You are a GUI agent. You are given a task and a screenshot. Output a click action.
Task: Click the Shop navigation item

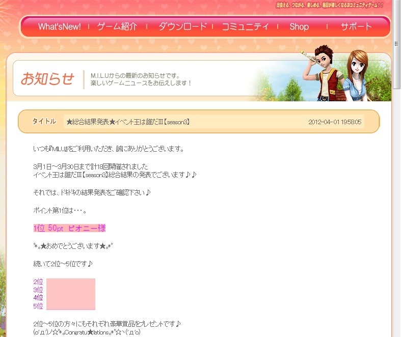tap(299, 26)
